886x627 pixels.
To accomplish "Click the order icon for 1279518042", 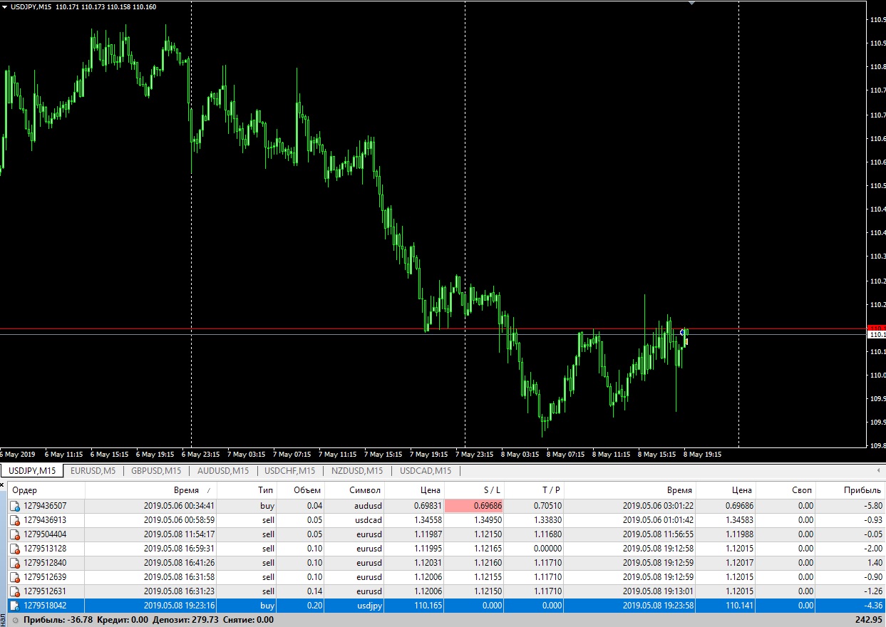I will (15, 606).
